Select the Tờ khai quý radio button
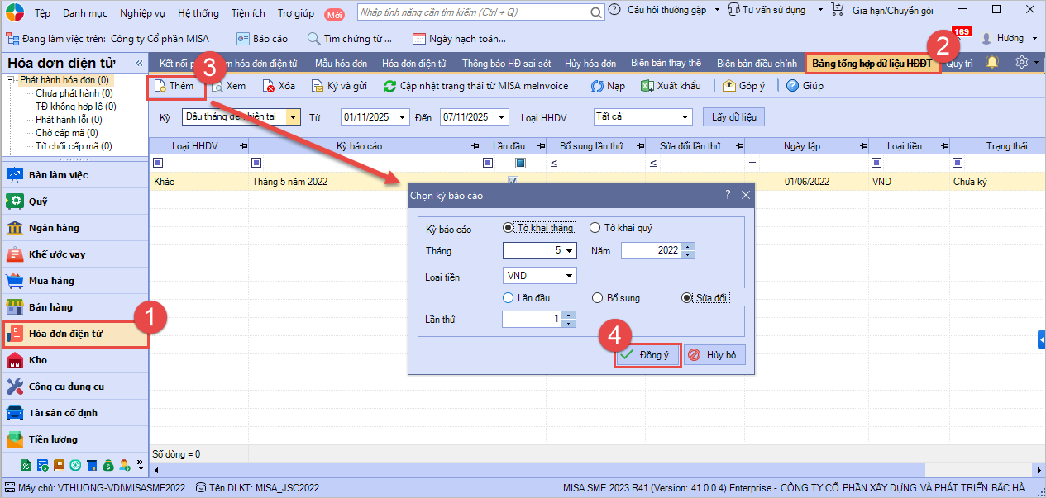The width and height of the screenshot is (1046, 498). (x=595, y=228)
